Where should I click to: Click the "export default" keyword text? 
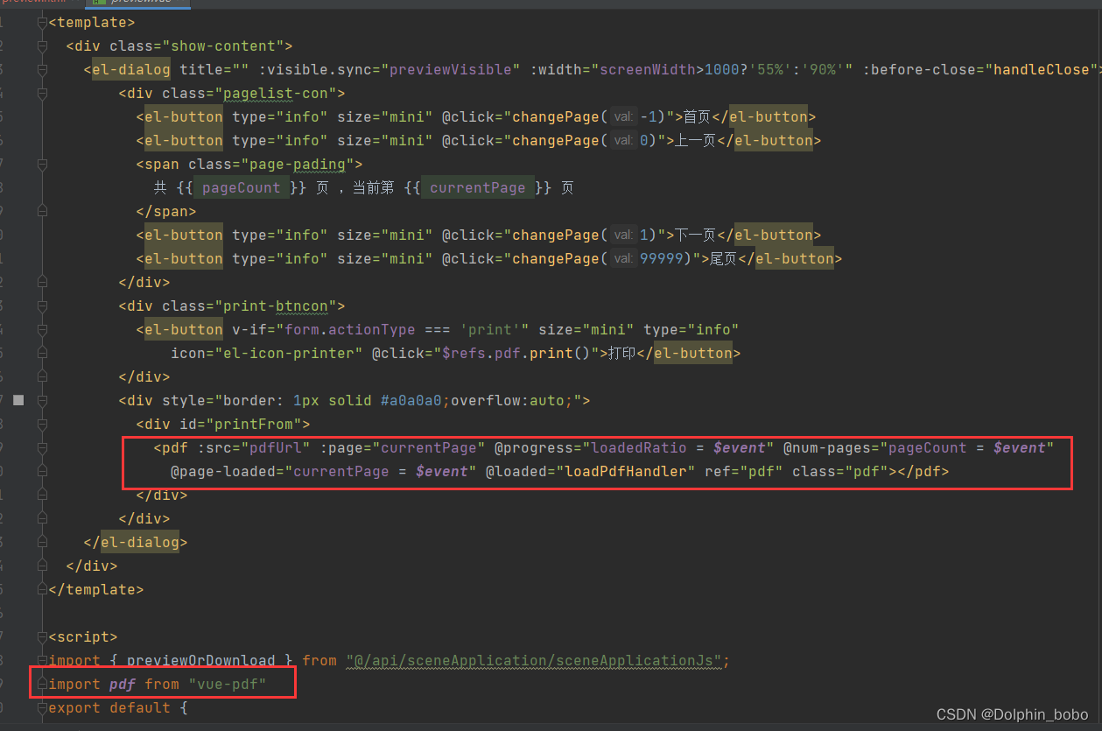coord(109,707)
